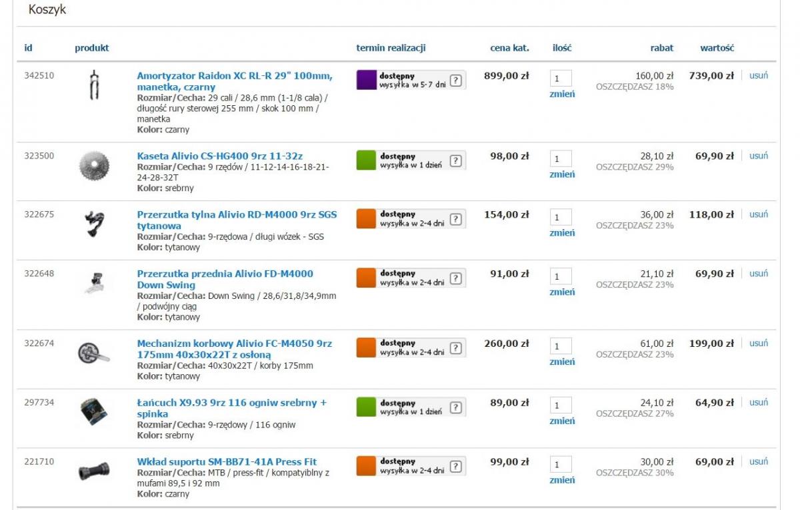Image resolution: width=800 pixels, height=510 pixels.
Task: Click the 899,00 zł catalog price
Action: click(507, 75)
